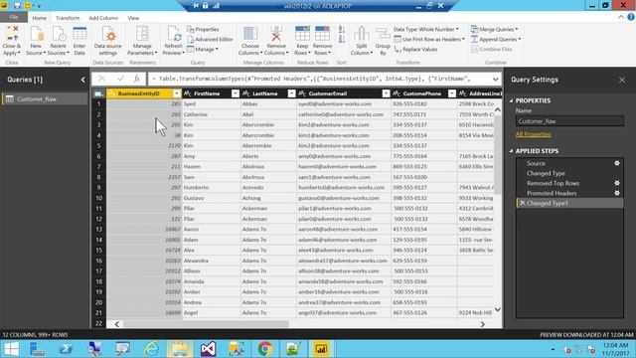
Task: Open the Data Type: Whole Number dropdown
Action: click(426, 29)
